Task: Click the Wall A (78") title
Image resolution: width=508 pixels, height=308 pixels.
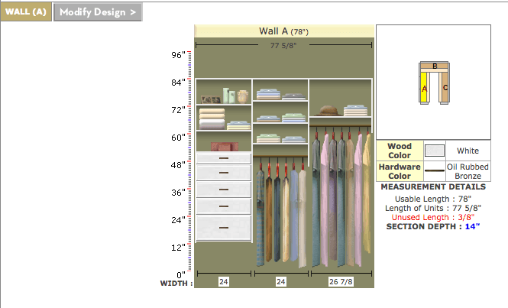Action: tap(284, 31)
